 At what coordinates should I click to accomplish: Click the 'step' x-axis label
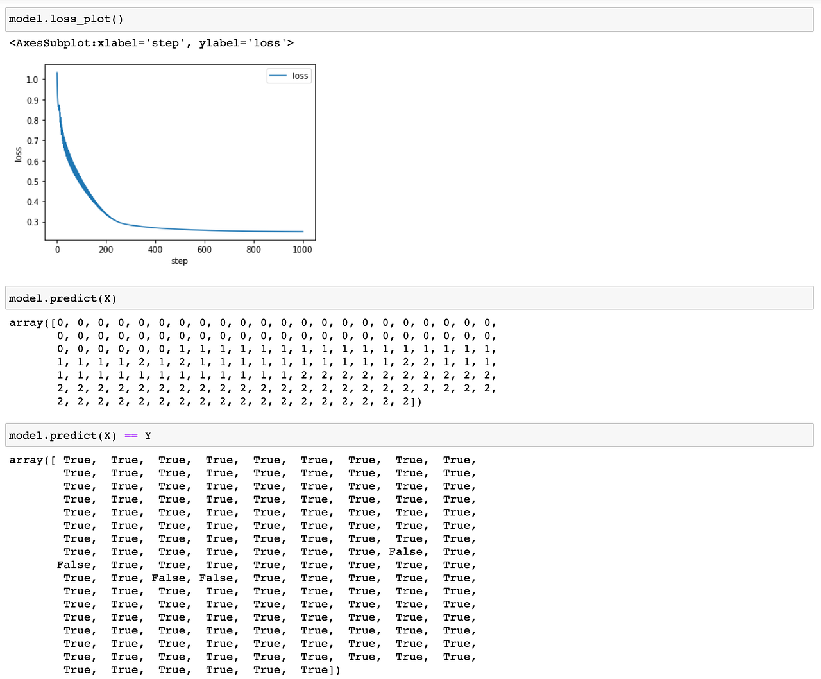pyautogui.click(x=179, y=261)
